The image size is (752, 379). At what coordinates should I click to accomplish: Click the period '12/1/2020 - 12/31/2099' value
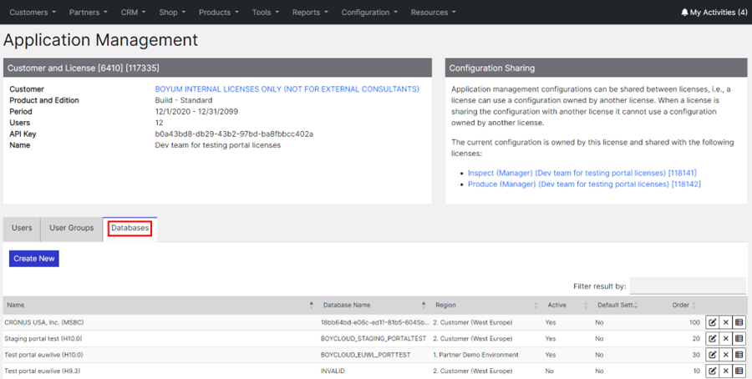coord(196,112)
